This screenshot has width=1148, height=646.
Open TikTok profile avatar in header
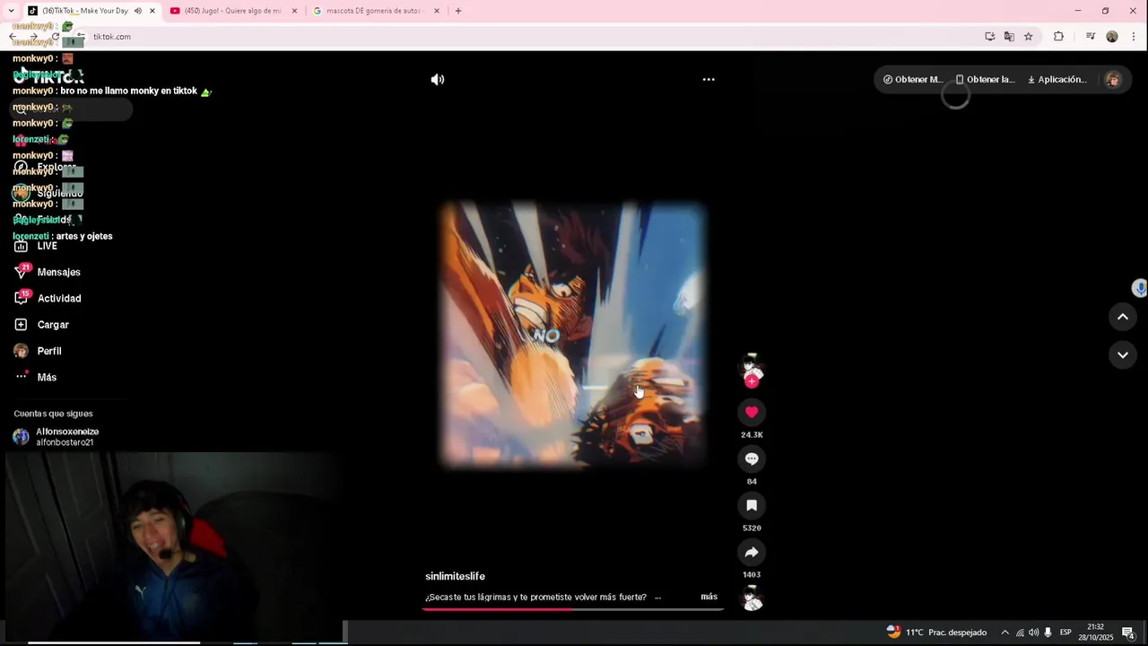click(x=1113, y=79)
